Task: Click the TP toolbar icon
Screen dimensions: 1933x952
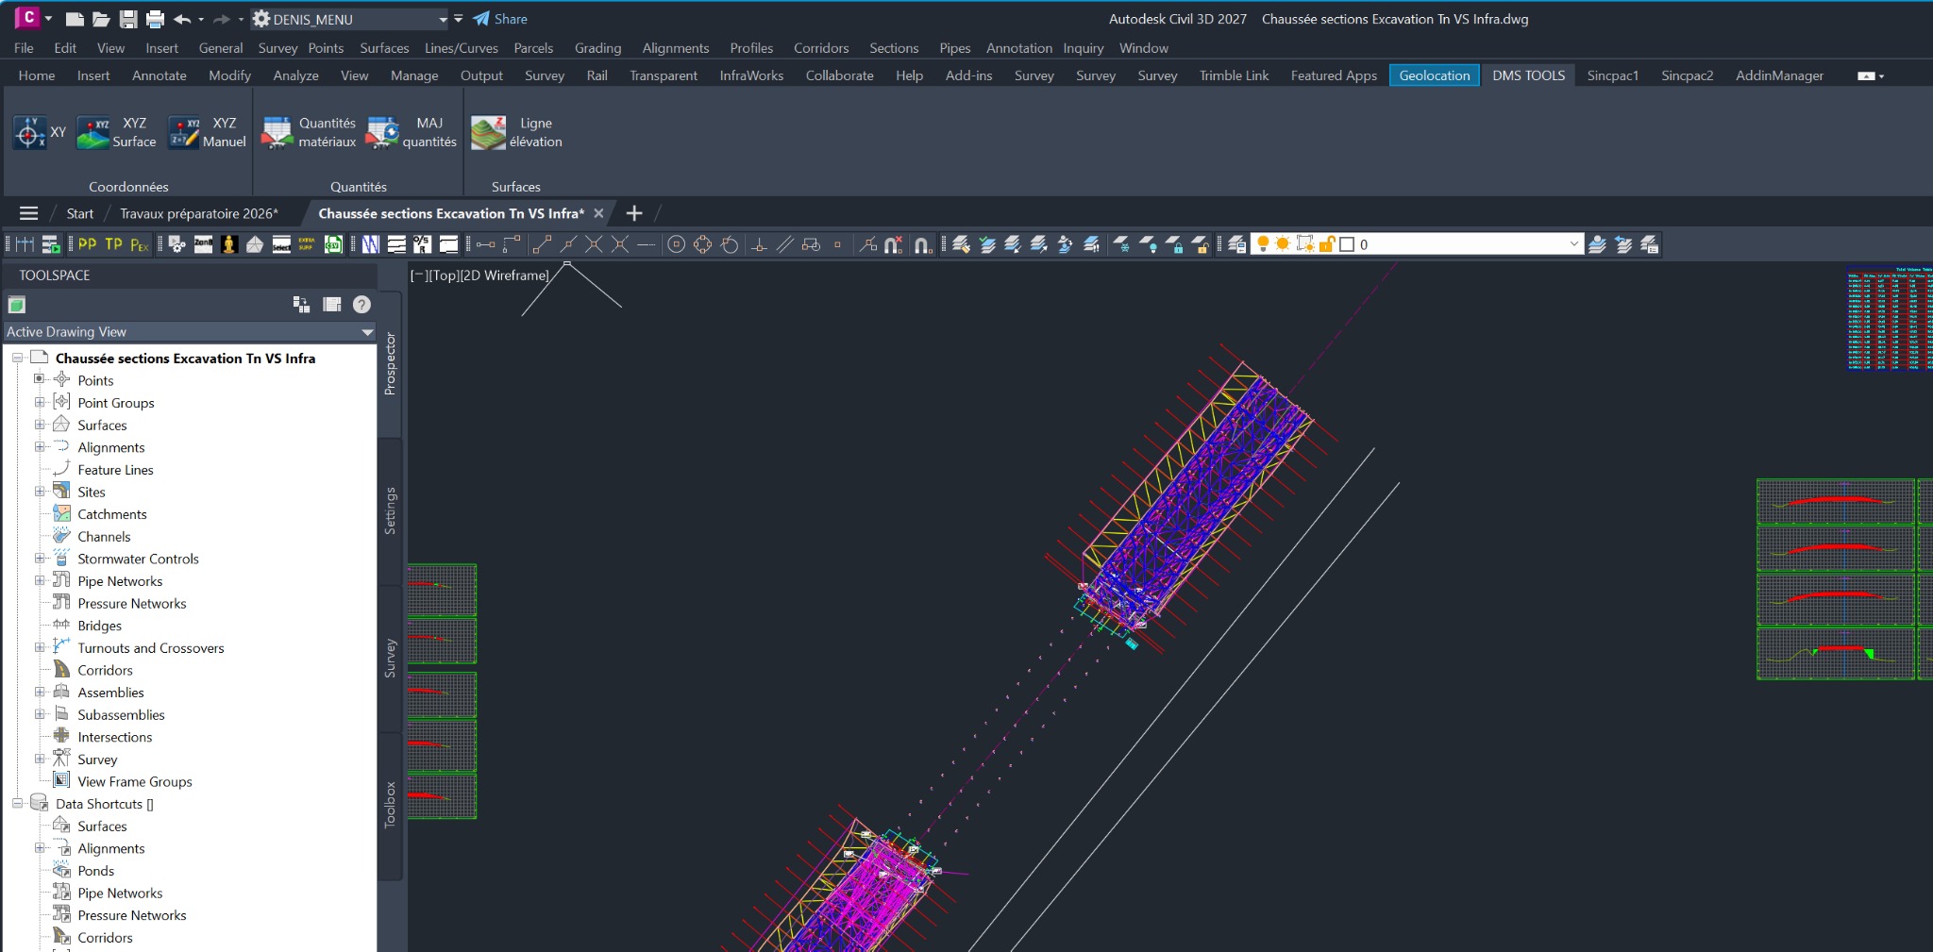Action: (x=113, y=244)
